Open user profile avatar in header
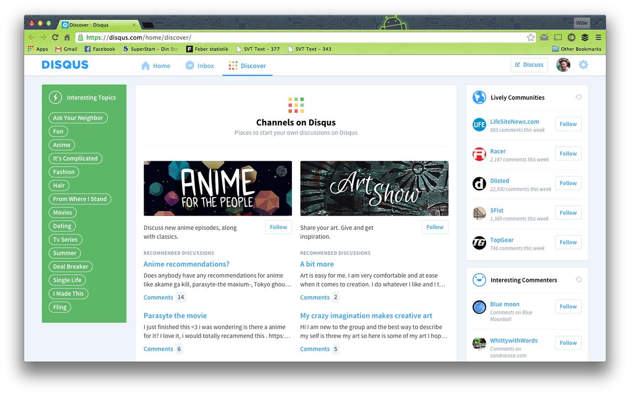630x395 pixels. pos(563,65)
